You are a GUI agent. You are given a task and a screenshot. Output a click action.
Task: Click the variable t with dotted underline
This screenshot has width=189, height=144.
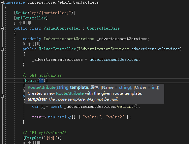pos(42,107)
